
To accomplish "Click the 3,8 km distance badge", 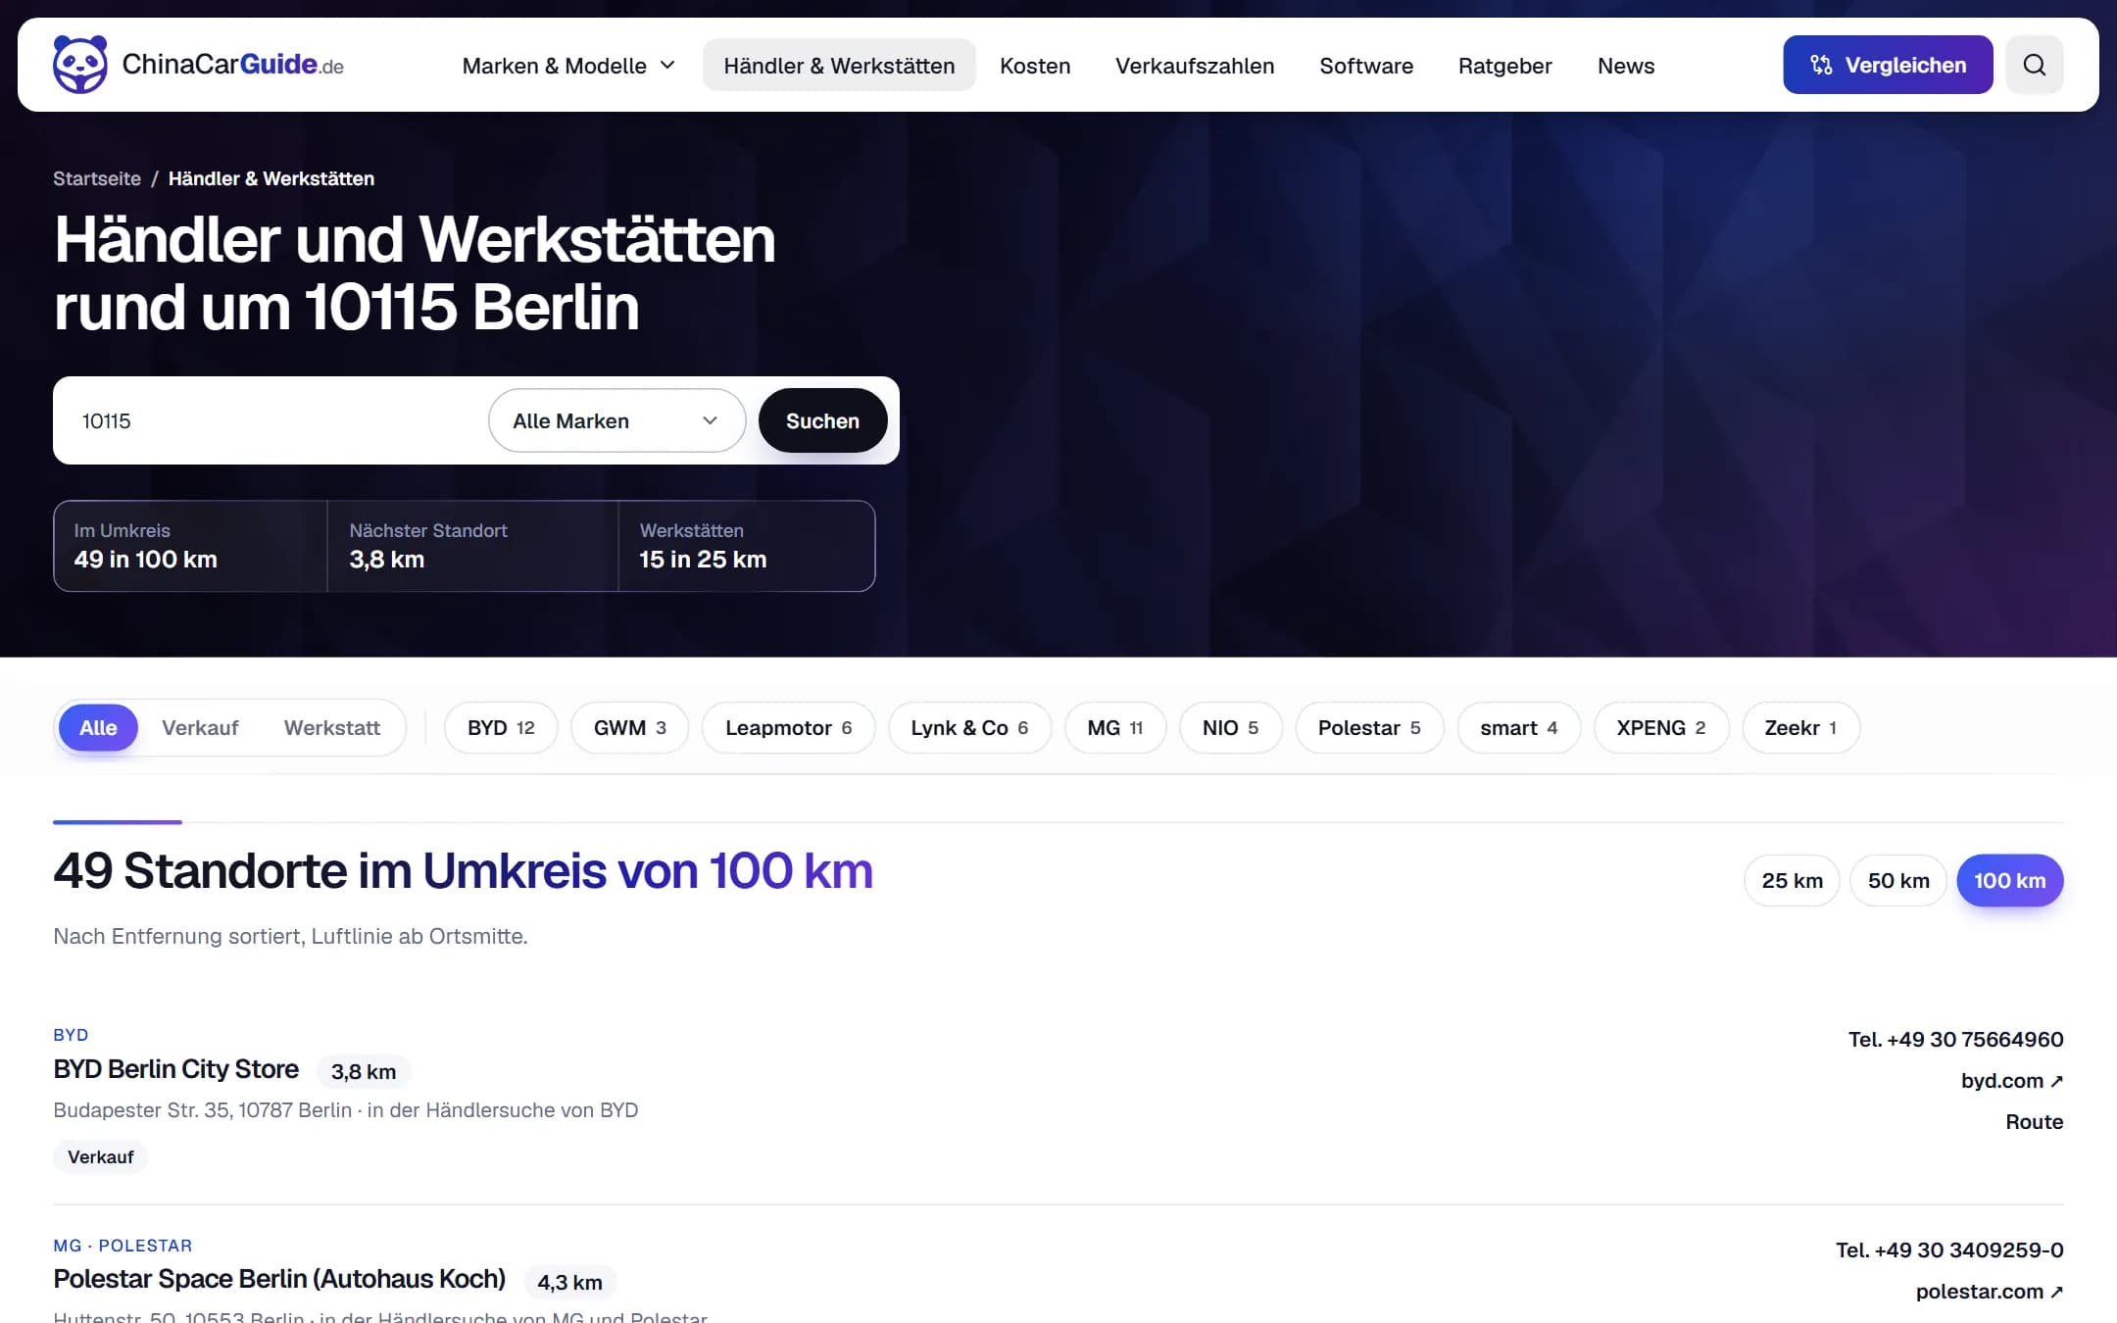I will 364,1071.
